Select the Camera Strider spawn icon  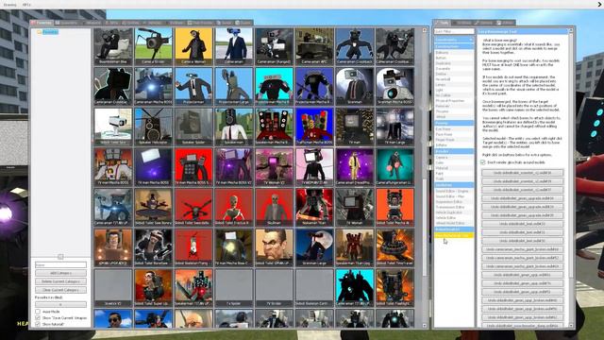pyautogui.click(x=153, y=46)
